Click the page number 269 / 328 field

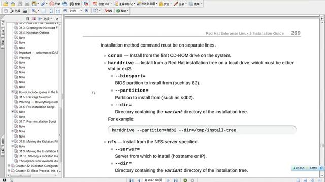(153, 180)
